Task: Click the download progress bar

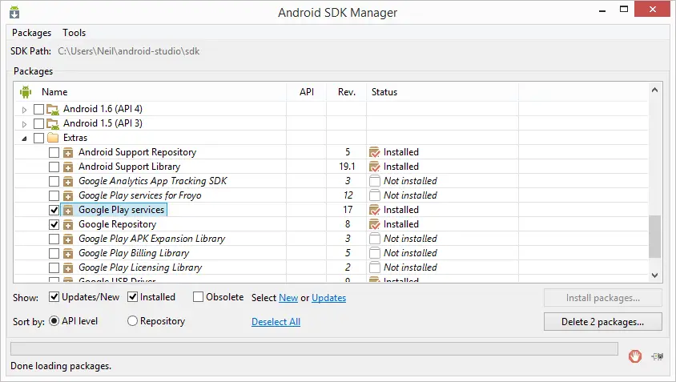Action: 314,349
